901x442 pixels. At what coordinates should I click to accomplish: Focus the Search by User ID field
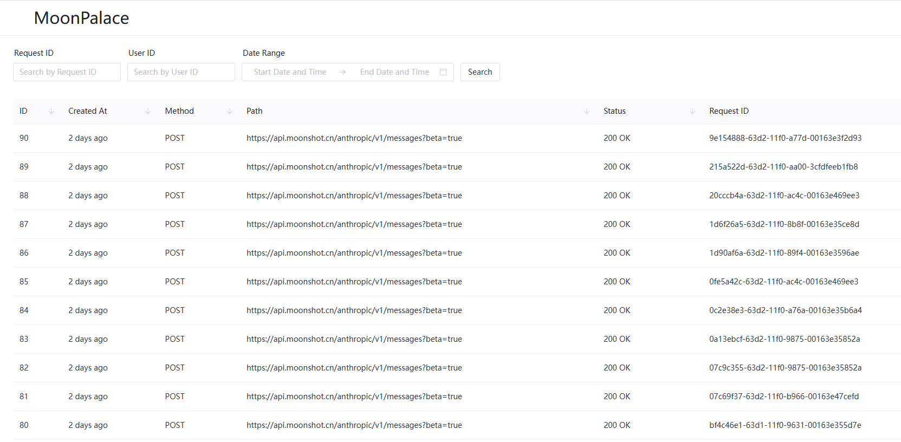[x=181, y=72]
